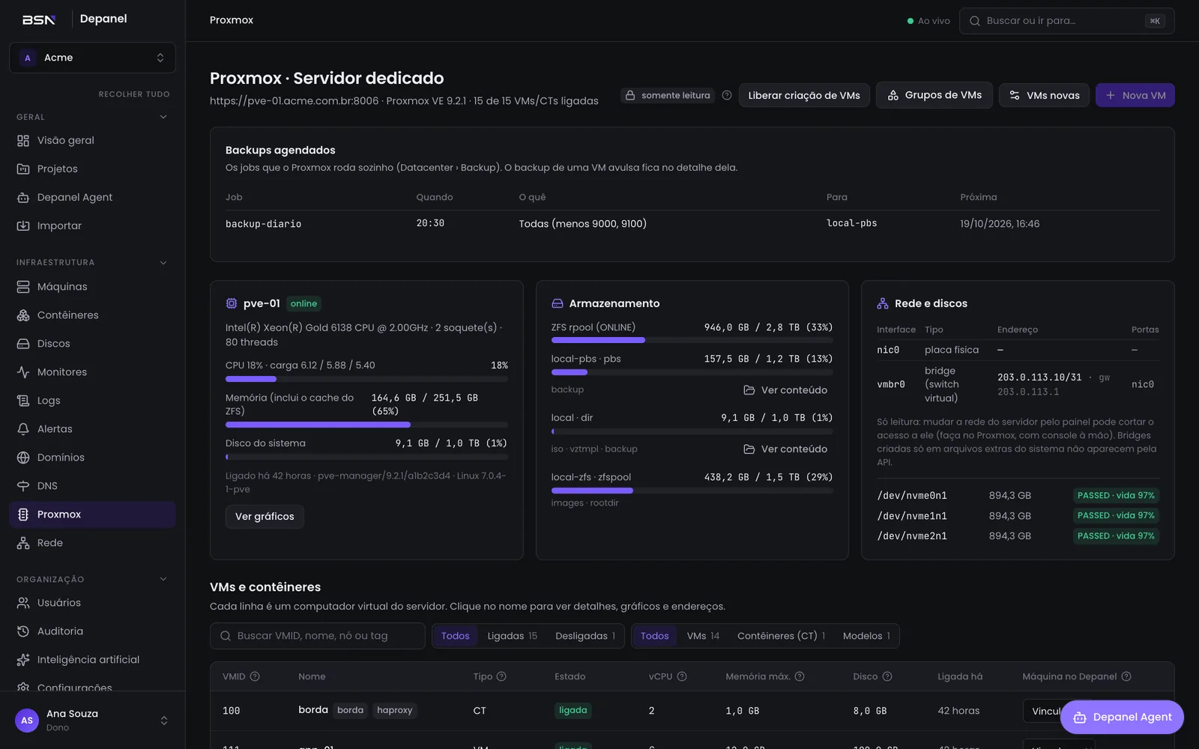Show only Contêineres (CT) type
This screenshot has width=1199, height=749.
[781, 636]
